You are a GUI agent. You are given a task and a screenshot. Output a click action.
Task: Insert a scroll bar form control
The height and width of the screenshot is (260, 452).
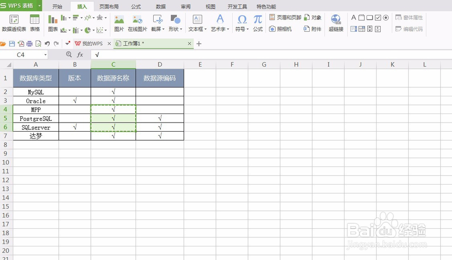pyautogui.click(x=370, y=29)
